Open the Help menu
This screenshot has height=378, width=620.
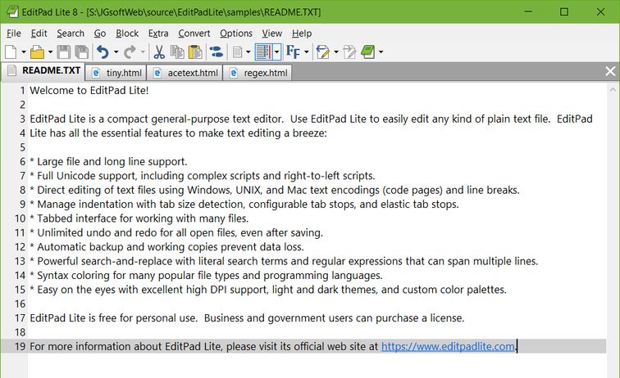click(x=302, y=34)
